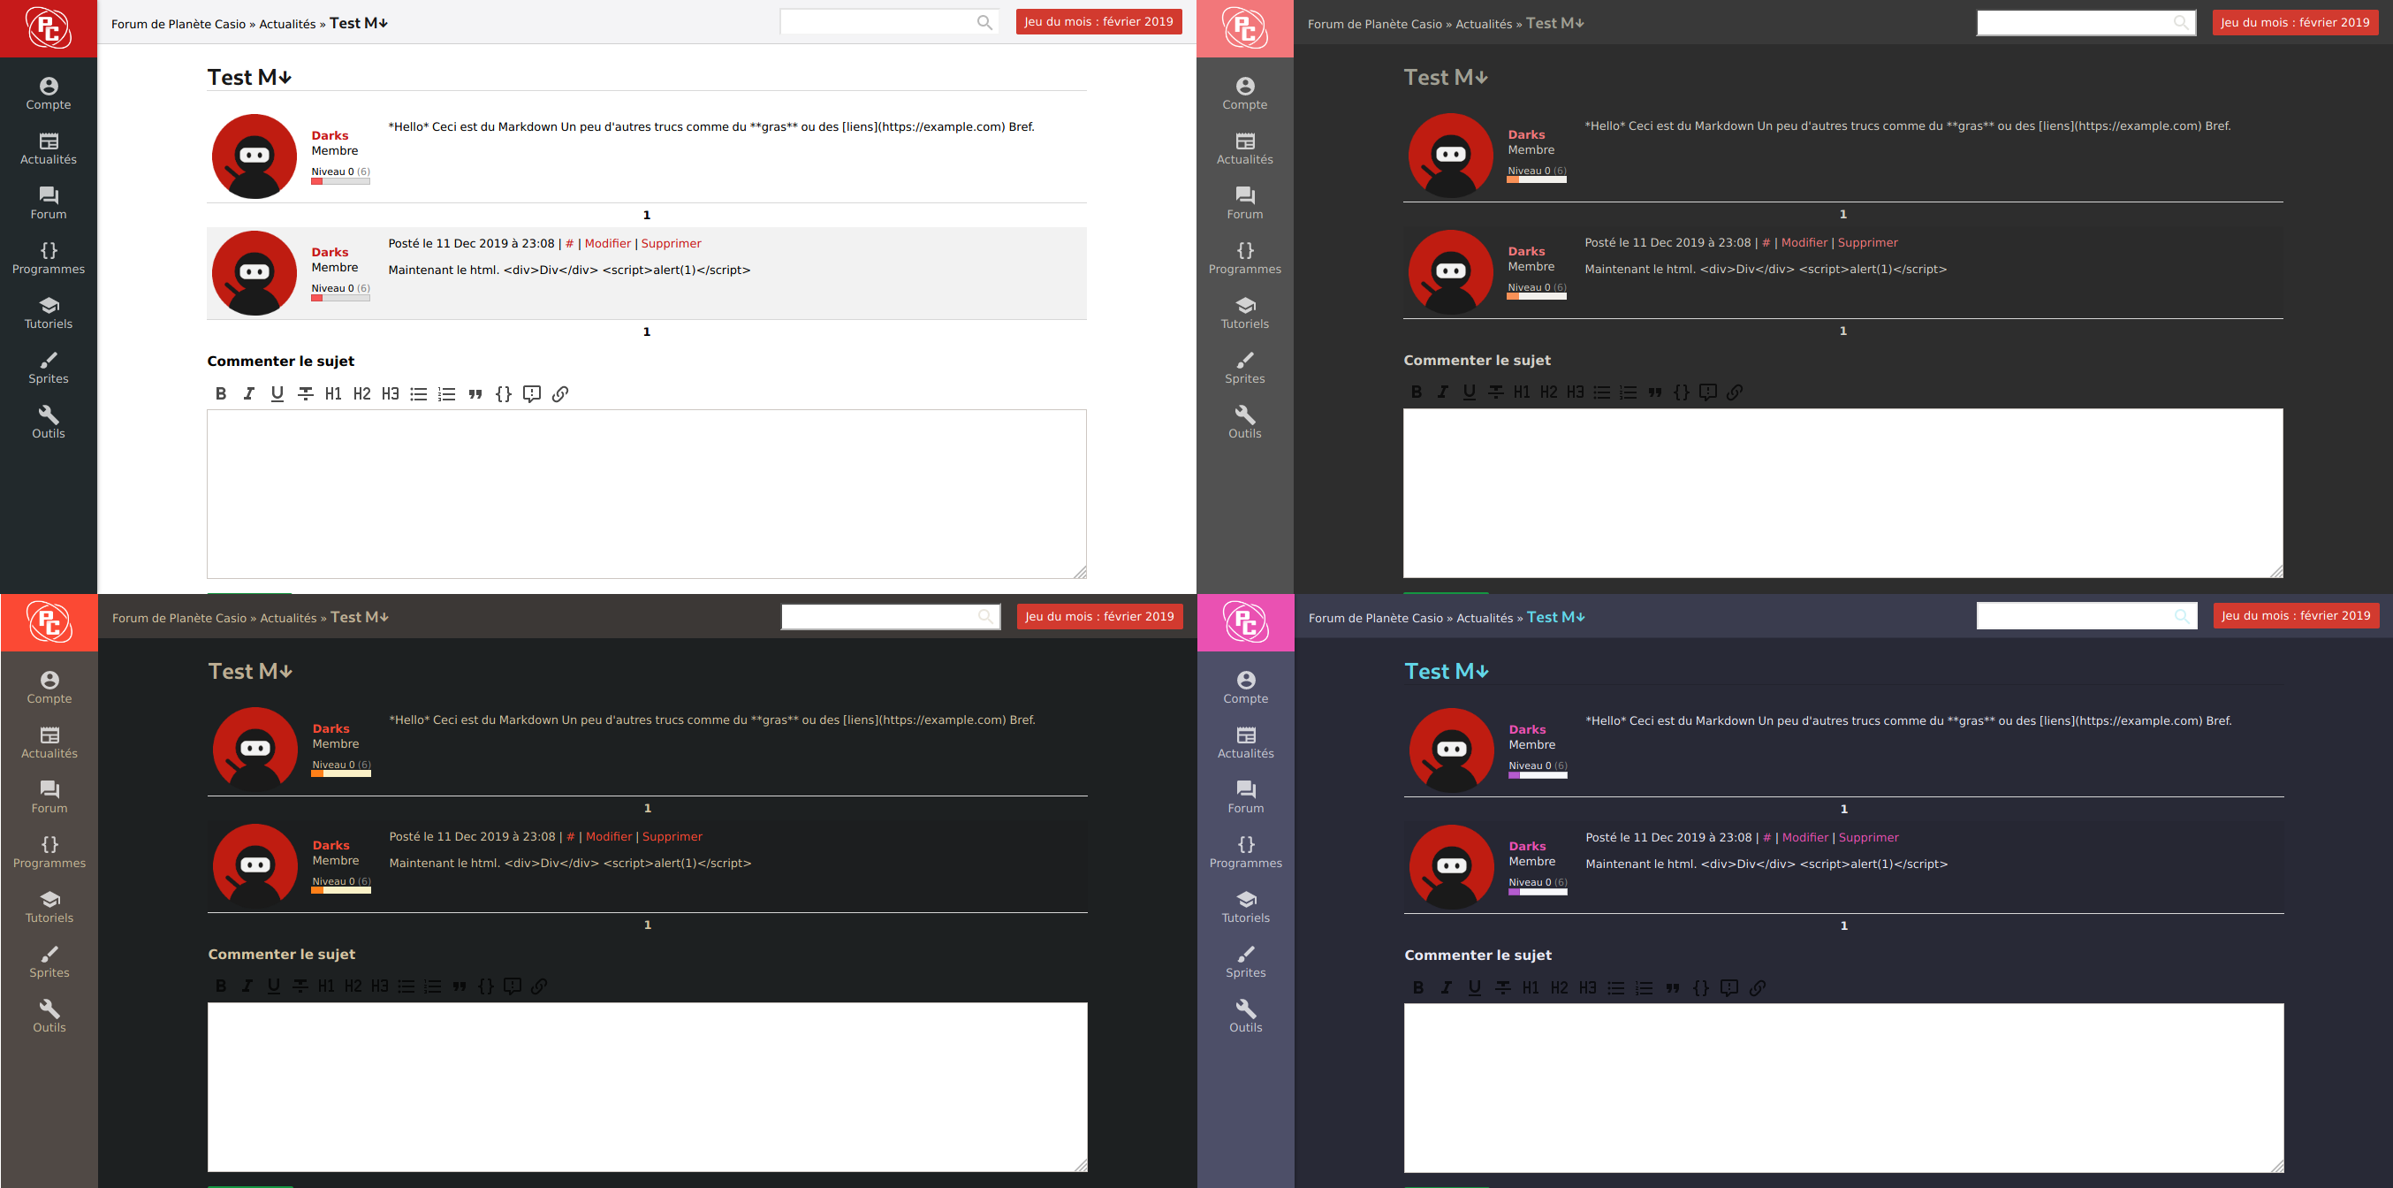The image size is (2393, 1188).
Task: Click the red Supprimer link in the light theme post
Action: [672, 244]
